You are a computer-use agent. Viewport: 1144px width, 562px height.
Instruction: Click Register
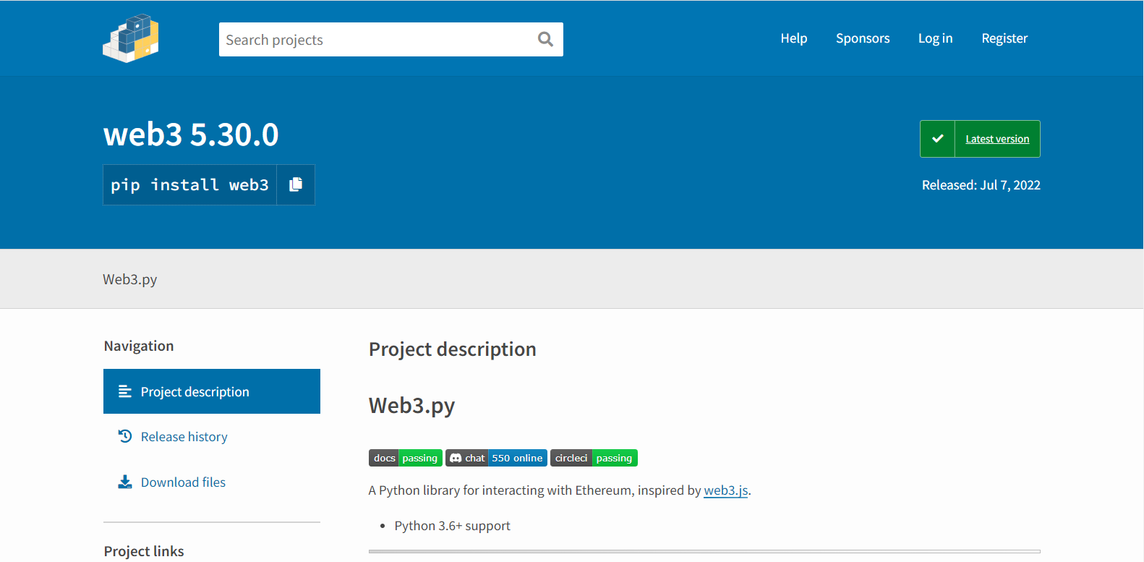coord(1004,38)
